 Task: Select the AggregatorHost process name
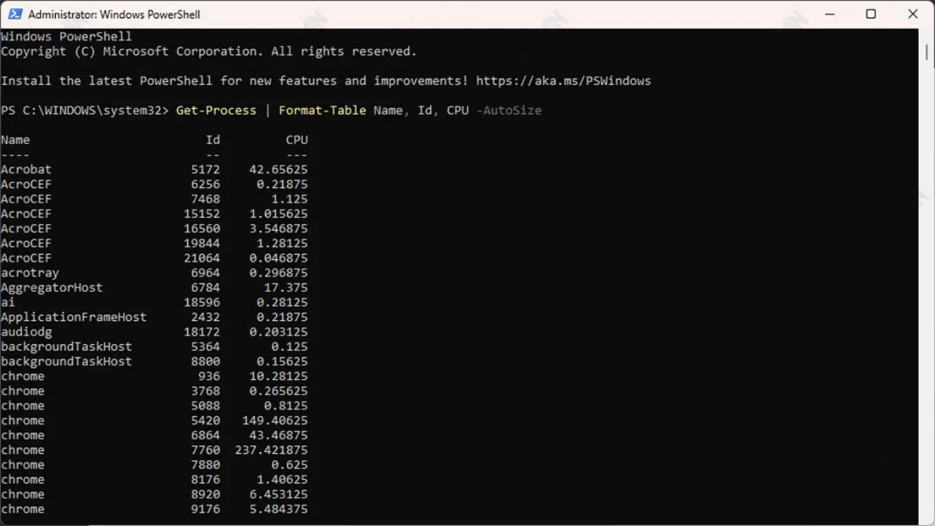point(51,288)
